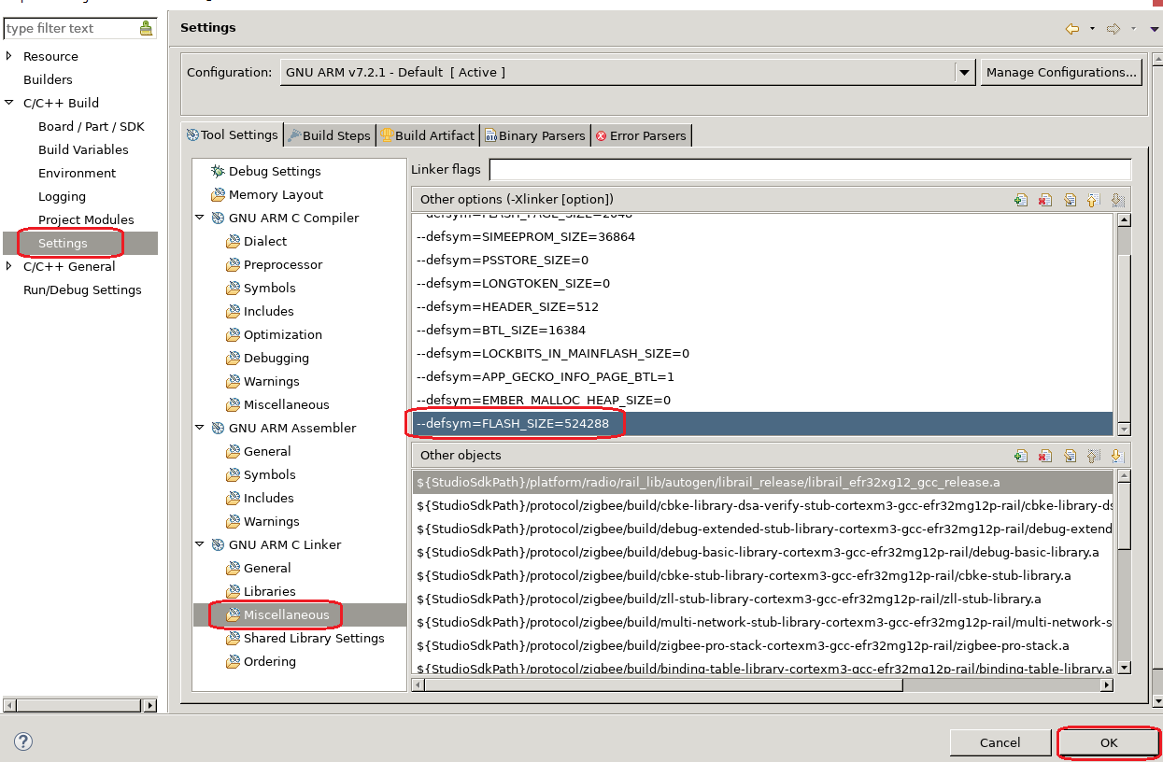Add a new file to Other objects
1163x762 pixels.
coord(1021,457)
